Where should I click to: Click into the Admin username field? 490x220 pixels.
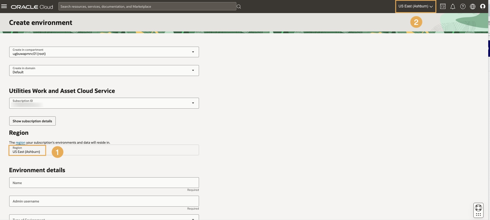click(104, 201)
